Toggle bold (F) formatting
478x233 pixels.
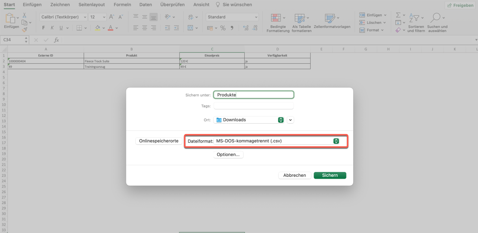44,28
